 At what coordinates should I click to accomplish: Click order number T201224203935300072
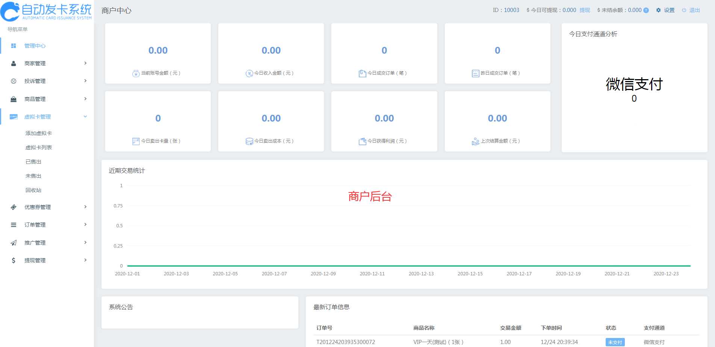[346, 342]
